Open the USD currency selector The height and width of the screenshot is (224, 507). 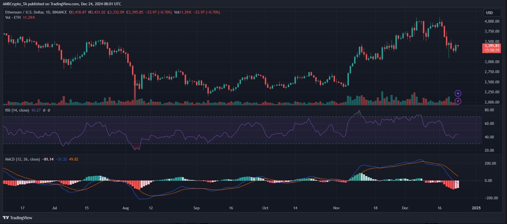pyautogui.click(x=492, y=13)
